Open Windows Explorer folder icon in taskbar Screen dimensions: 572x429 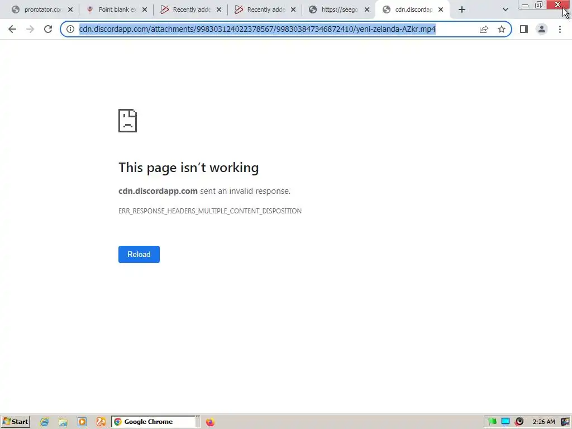pyautogui.click(x=63, y=422)
